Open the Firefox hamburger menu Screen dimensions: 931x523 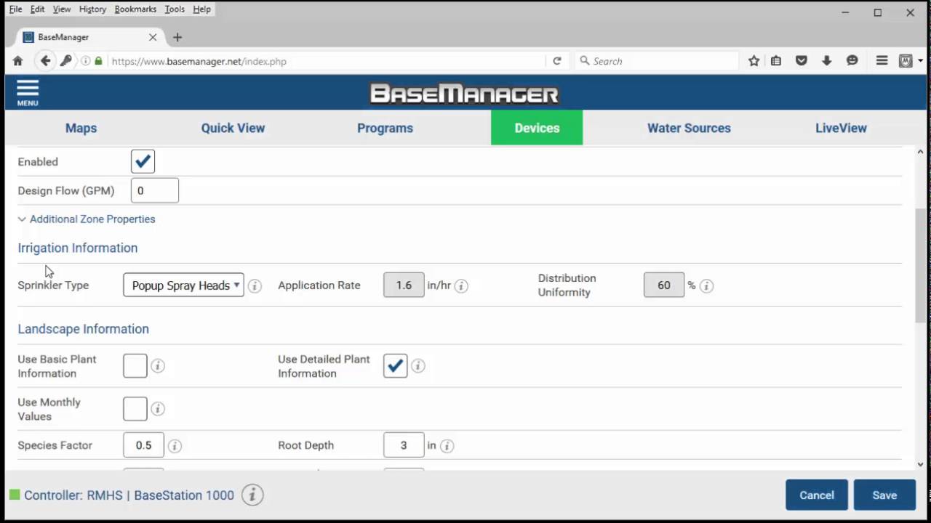coord(882,61)
